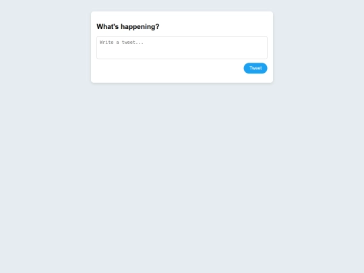Click the question mark ending the heading
This screenshot has height=273, width=364.
point(158,26)
